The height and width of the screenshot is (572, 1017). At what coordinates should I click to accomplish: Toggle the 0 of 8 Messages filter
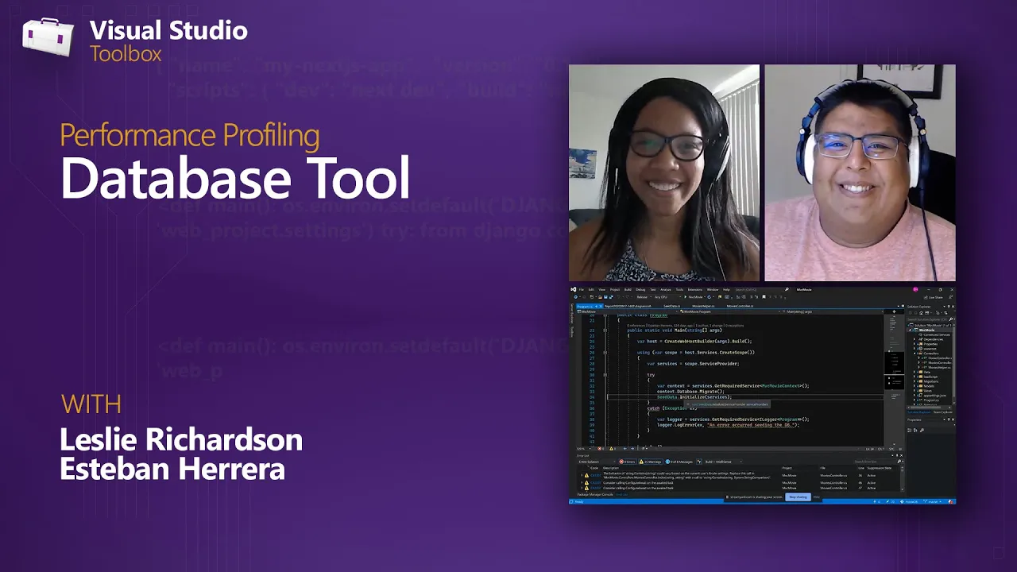tap(681, 462)
